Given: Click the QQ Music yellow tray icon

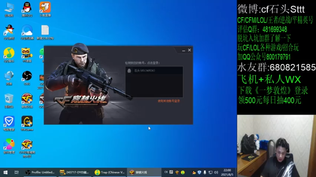Looking at the screenshot, I should 183,172.
